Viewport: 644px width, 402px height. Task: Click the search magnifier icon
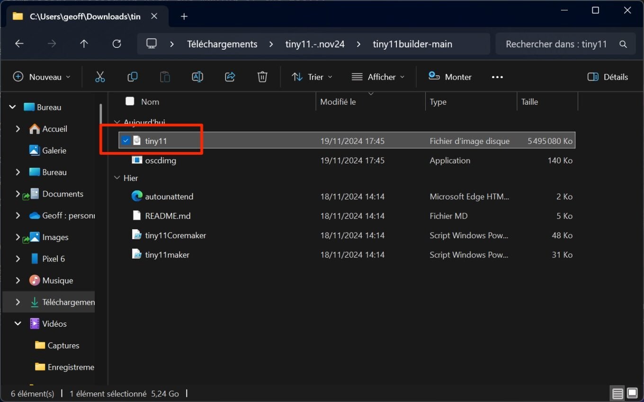coord(623,45)
